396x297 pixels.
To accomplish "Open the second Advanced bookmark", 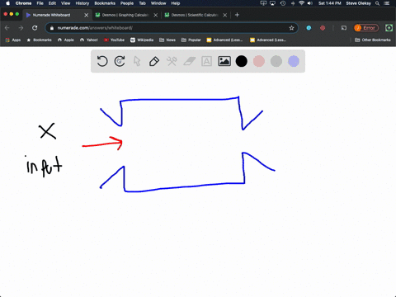I will click(268, 40).
